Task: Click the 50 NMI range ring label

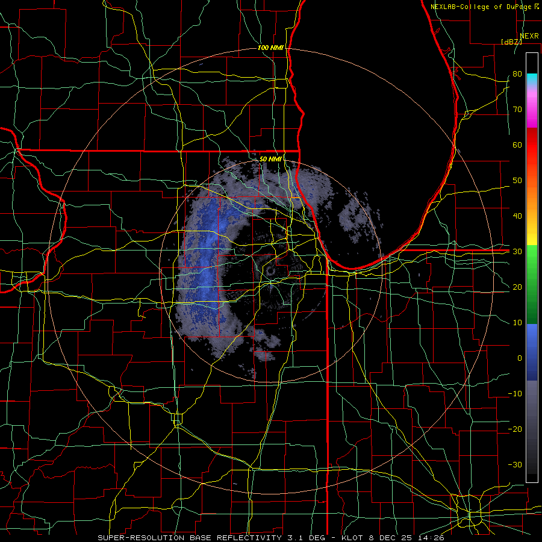Action: (x=270, y=159)
